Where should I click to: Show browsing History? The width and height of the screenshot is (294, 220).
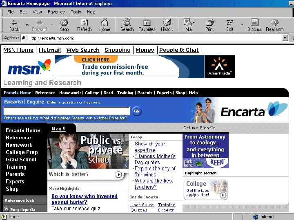point(167,25)
